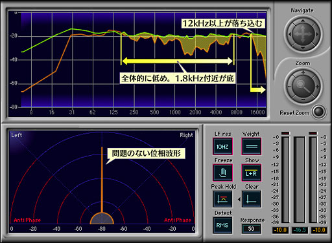Screen dimensions: 332x243
Task: Click magnifier in Zoom dial center
Action: point(303,86)
